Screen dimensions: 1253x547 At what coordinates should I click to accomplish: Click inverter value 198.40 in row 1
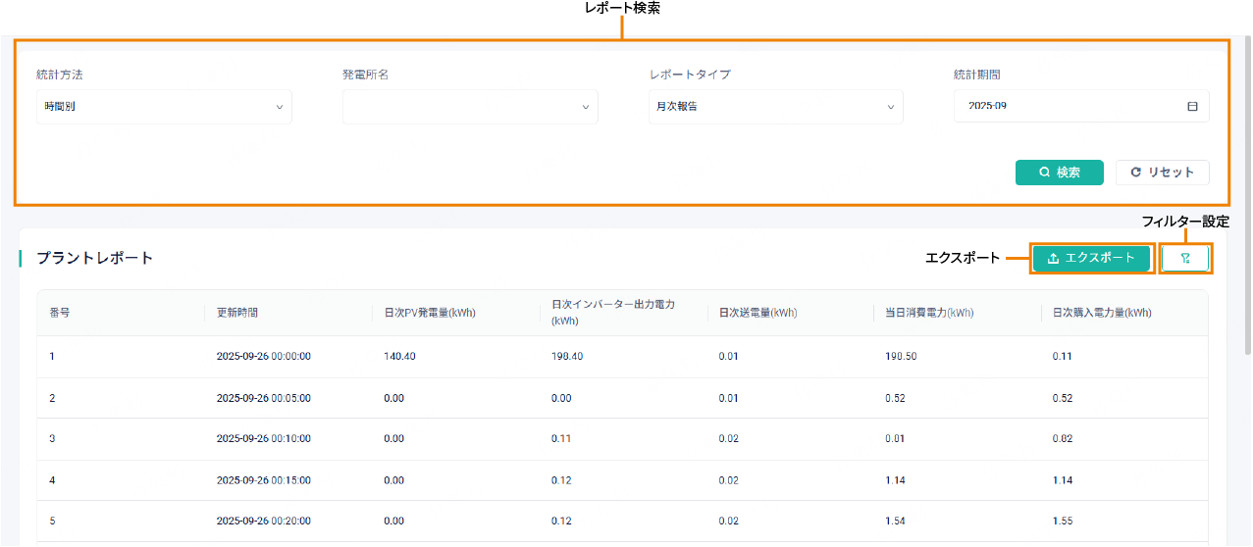[567, 357]
